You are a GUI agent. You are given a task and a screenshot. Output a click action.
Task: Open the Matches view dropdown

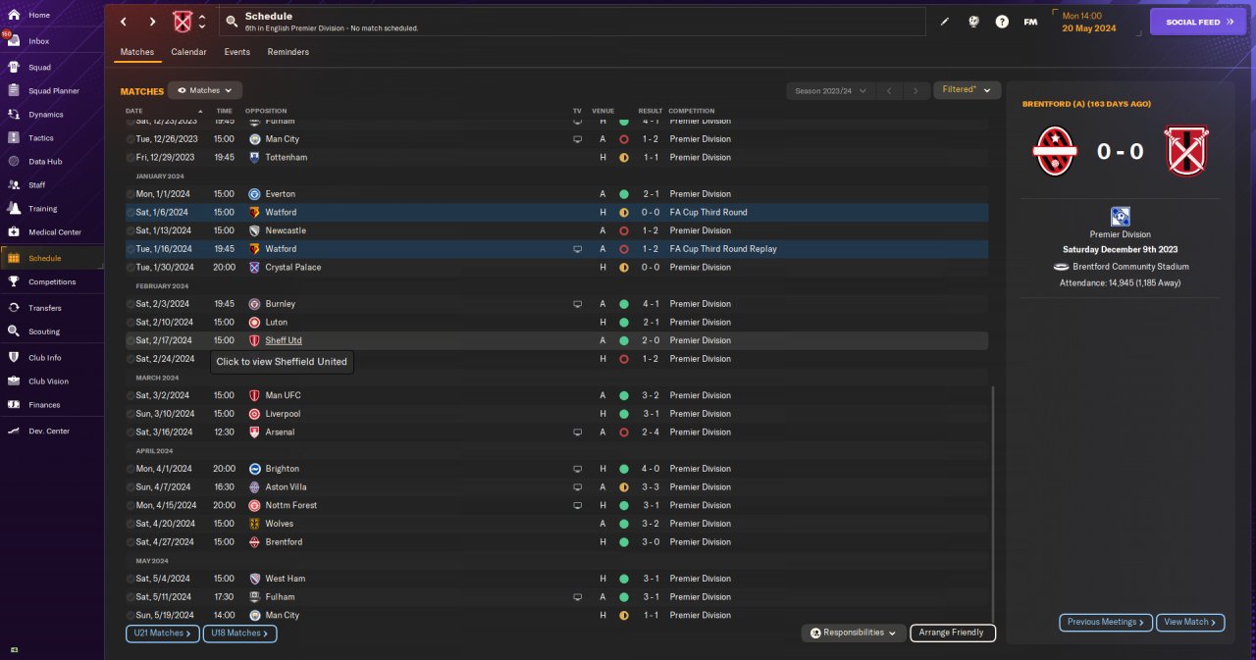click(x=205, y=90)
